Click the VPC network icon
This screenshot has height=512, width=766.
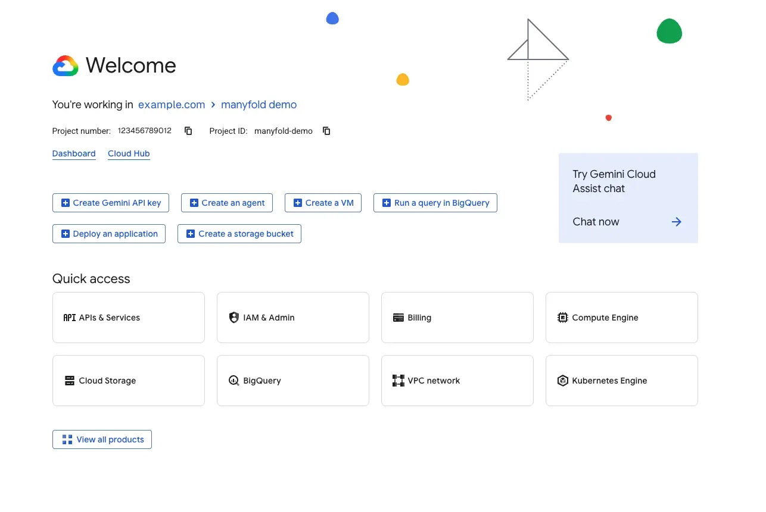[398, 381]
